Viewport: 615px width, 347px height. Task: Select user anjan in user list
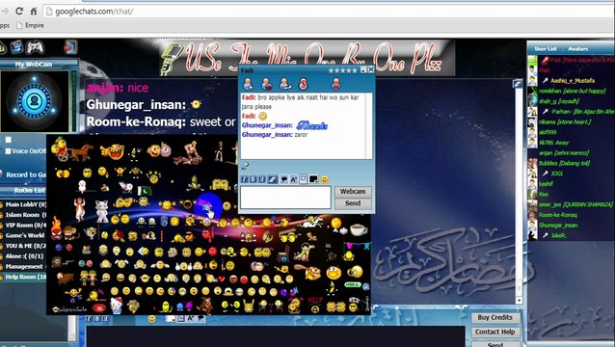[564, 153]
